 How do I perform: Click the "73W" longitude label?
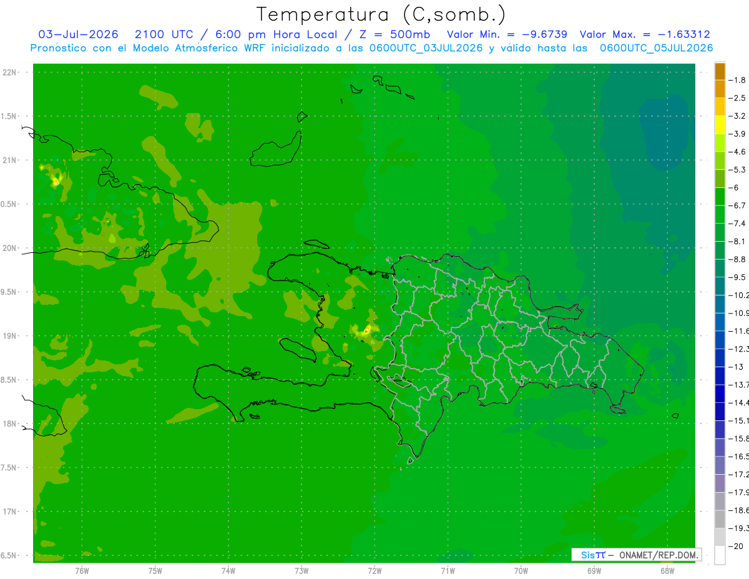[301, 571]
